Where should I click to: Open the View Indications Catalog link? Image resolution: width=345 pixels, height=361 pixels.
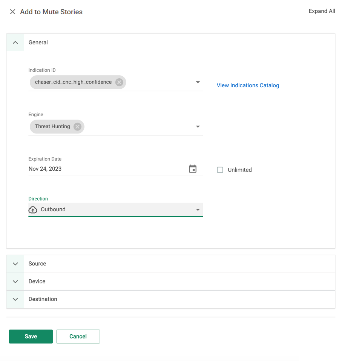tap(248, 85)
